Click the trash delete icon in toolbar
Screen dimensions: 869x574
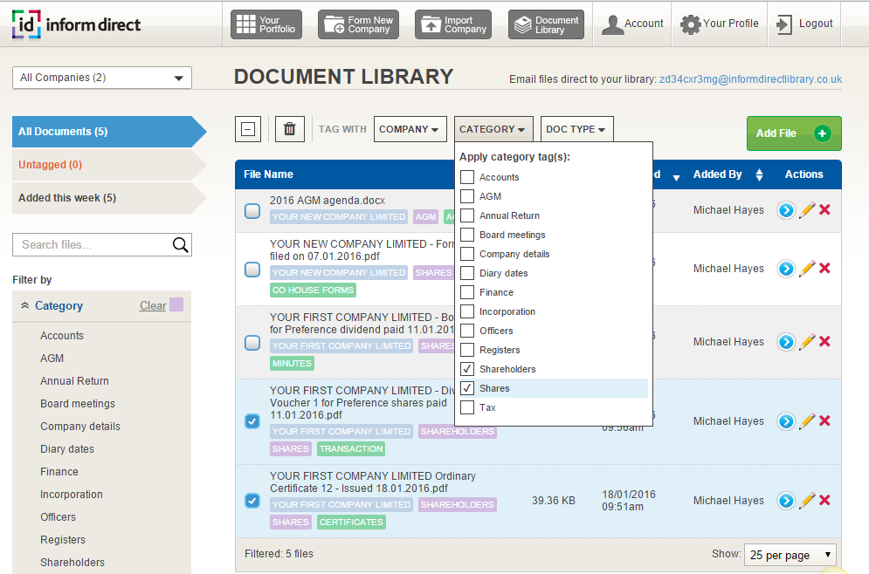click(x=290, y=129)
